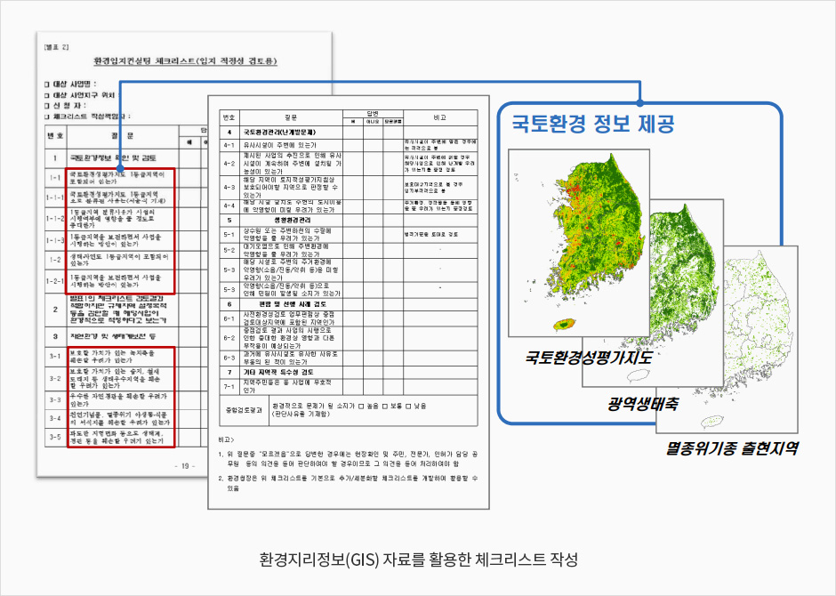This screenshot has height=596, width=836.
Task: Click the 체크리스트 작성책임자 field label
Action: coord(91,117)
